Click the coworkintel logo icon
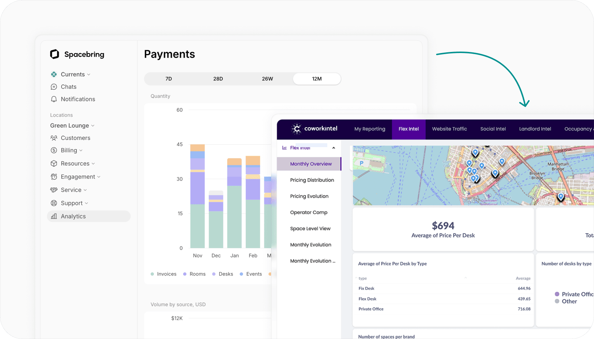 coord(297,128)
